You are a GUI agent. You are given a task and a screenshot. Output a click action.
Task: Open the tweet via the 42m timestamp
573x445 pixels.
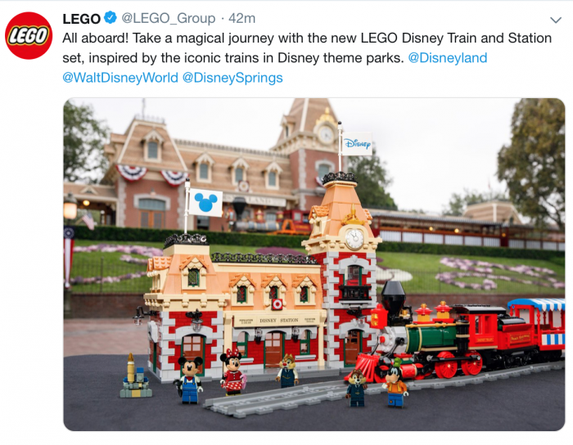(x=241, y=18)
